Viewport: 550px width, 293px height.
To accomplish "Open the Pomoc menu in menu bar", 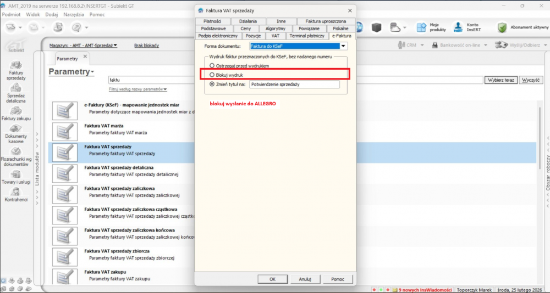I will tap(97, 15).
